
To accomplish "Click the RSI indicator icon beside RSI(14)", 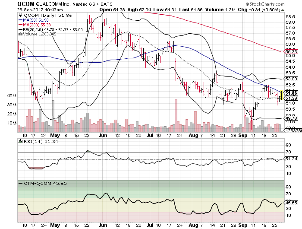I will point(20,141).
